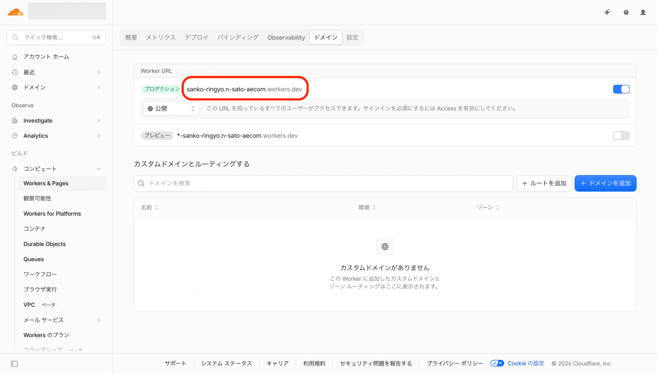Open the 公開 access dropdown
This screenshot has height=374, width=657.
tap(171, 109)
